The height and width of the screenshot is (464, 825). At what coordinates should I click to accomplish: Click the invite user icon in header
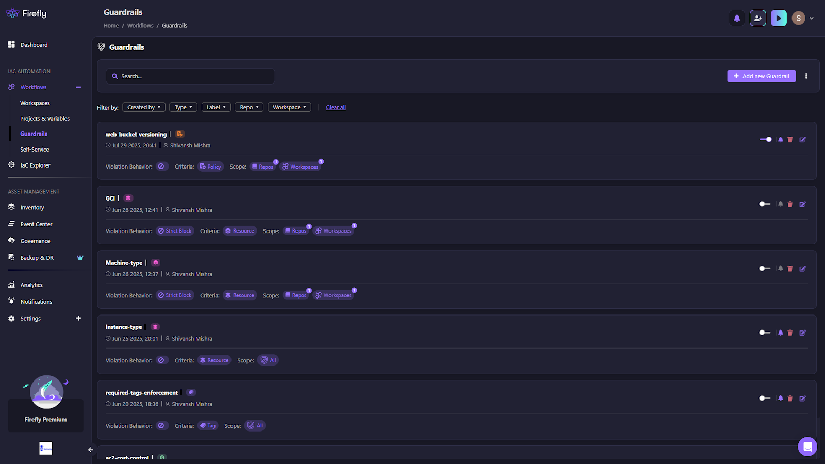coord(757,18)
